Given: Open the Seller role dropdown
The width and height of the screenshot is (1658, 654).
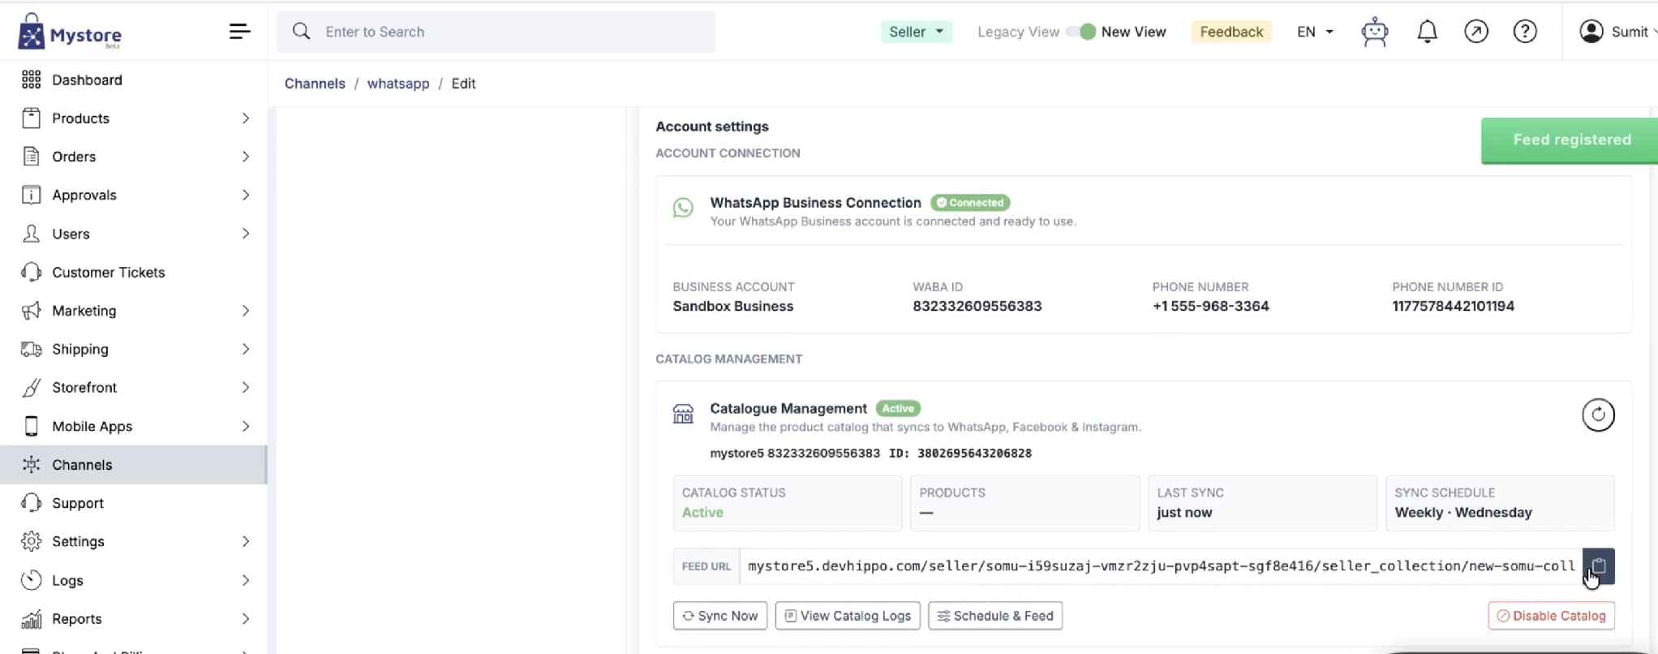Looking at the screenshot, I should [916, 32].
